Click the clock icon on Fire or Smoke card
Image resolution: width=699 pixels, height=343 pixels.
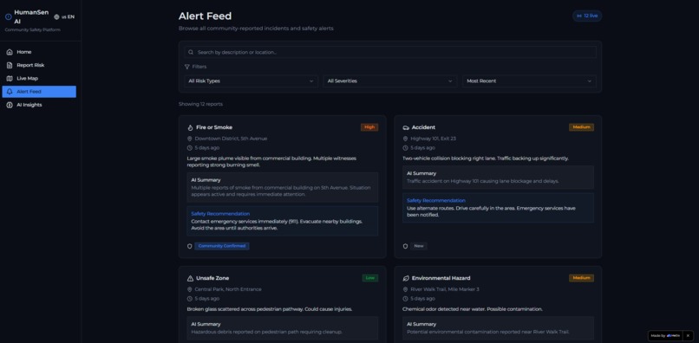point(189,148)
